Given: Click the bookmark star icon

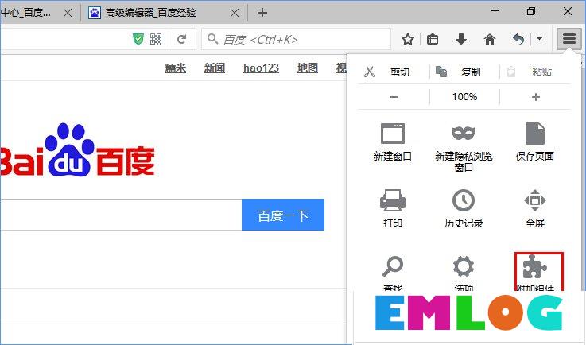Looking at the screenshot, I should tap(408, 39).
